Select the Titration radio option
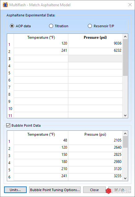This screenshot has width=135, height=197. pyautogui.click(x=51, y=26)
